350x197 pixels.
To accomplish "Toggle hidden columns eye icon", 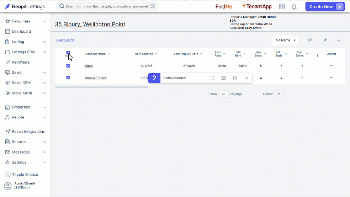I will click(309, 40).
